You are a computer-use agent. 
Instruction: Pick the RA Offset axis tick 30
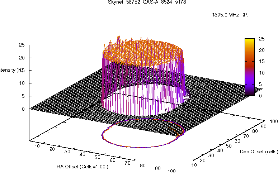coord(67,152)
